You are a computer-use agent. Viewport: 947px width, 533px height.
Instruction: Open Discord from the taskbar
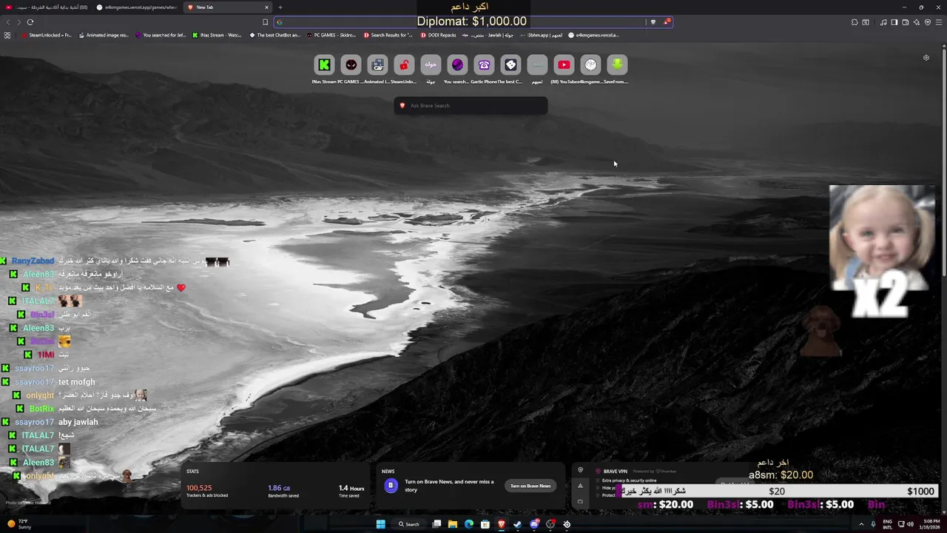(x=534, y=524)
